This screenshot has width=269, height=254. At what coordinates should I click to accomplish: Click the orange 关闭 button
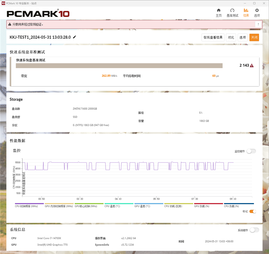(x=254, y=37)
